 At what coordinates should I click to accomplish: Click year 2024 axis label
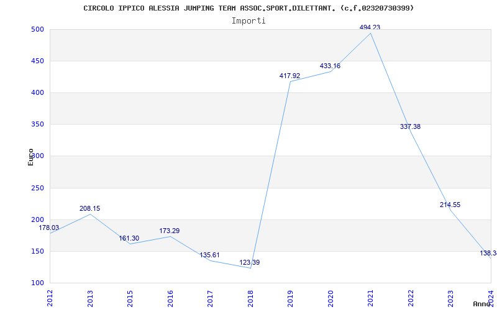click(x=491, y=298)
